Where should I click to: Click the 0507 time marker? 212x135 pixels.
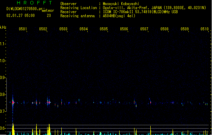click(x=144, y=29)
